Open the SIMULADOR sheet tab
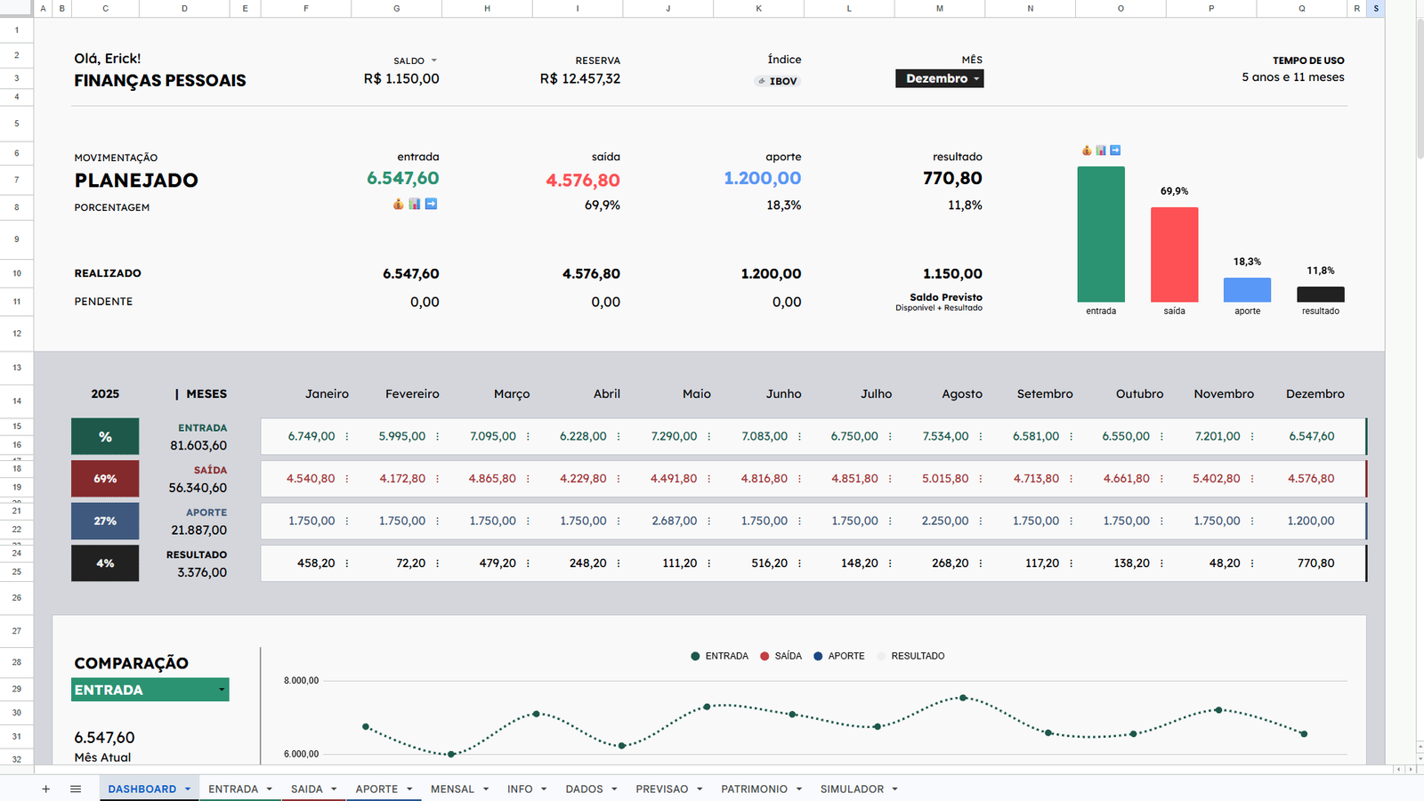 853,789
